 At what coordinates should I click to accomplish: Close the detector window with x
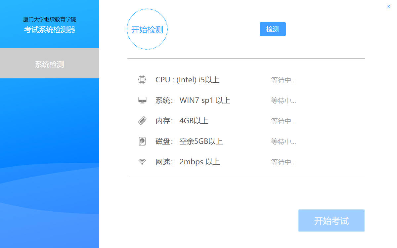click(388, 7)
